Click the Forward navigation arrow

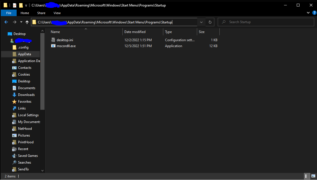point(15,22)
